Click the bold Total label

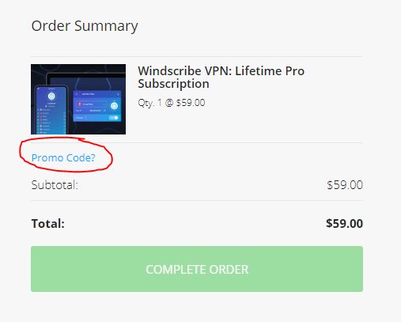tap(48, 224)
